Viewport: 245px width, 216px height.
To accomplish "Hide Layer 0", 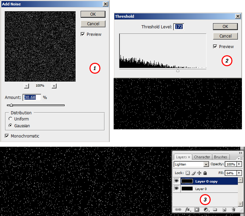I will (176, 188).
